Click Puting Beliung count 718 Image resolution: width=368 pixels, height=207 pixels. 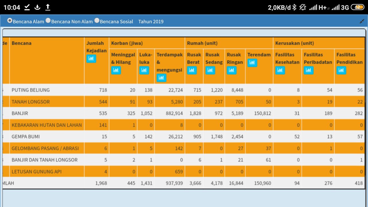coord(103,90)
